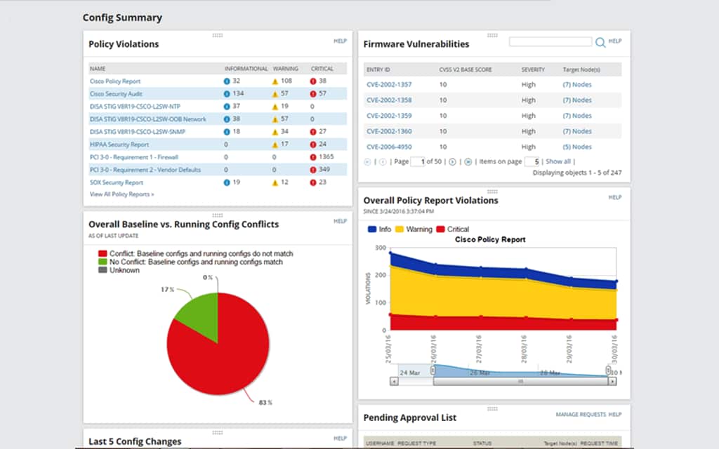
Task: Click the informational icon next to Cisco Security Audit
Action: 226,93
